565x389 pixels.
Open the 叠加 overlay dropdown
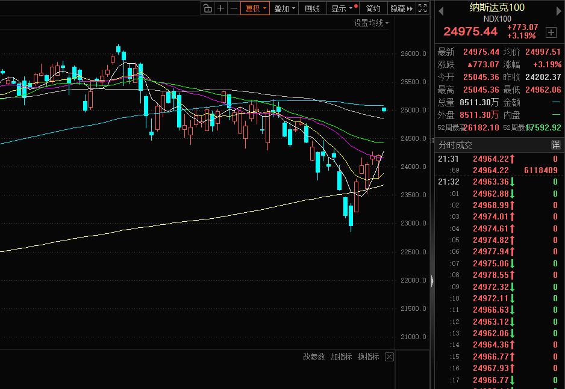click(x=284, y=8)
